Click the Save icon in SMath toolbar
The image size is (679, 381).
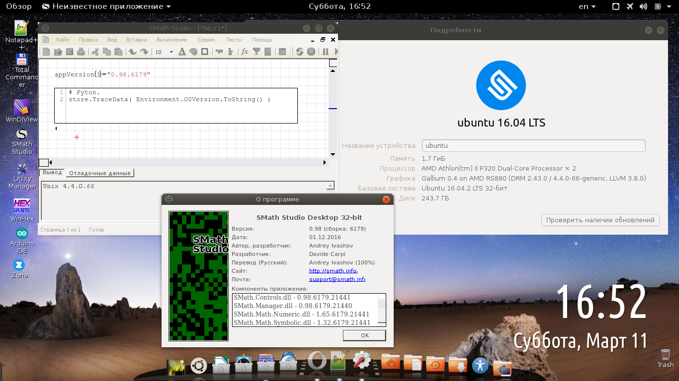coord(69,52)
